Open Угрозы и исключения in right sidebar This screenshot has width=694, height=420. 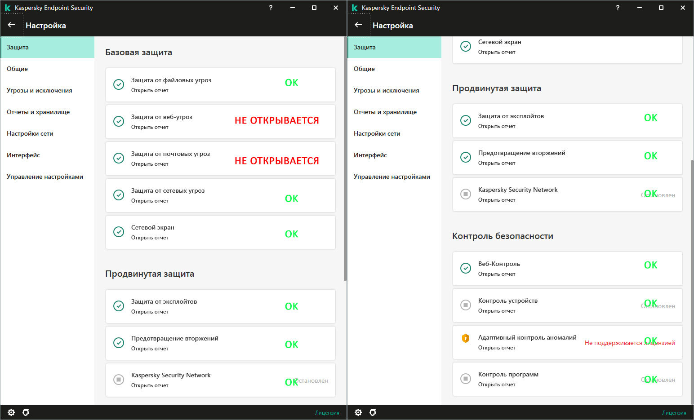[395, 90]
